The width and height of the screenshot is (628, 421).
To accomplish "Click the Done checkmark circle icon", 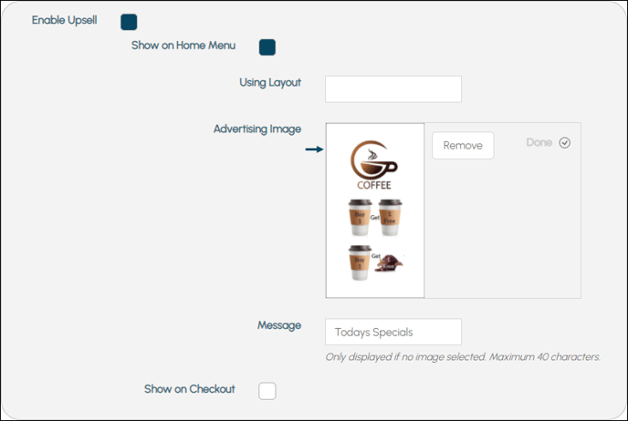I will tap(565, 143).
